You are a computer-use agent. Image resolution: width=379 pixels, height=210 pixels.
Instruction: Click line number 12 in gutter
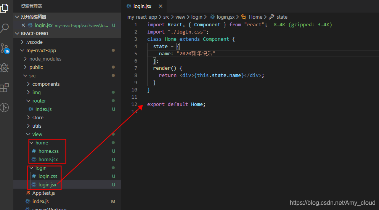[134, 104]
